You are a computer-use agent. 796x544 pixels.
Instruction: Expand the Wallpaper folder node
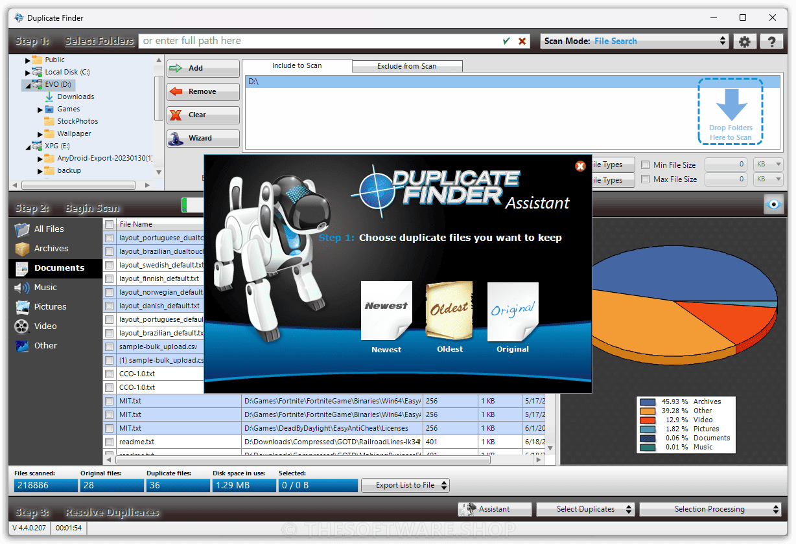pyautogui.click(x=40, y=134)
